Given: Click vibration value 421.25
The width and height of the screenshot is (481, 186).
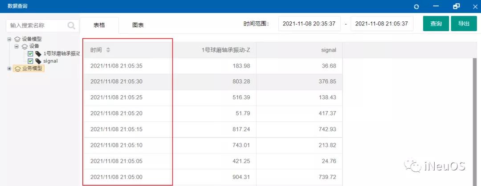Looking at the screenshot, I should (x=241, y=162).
